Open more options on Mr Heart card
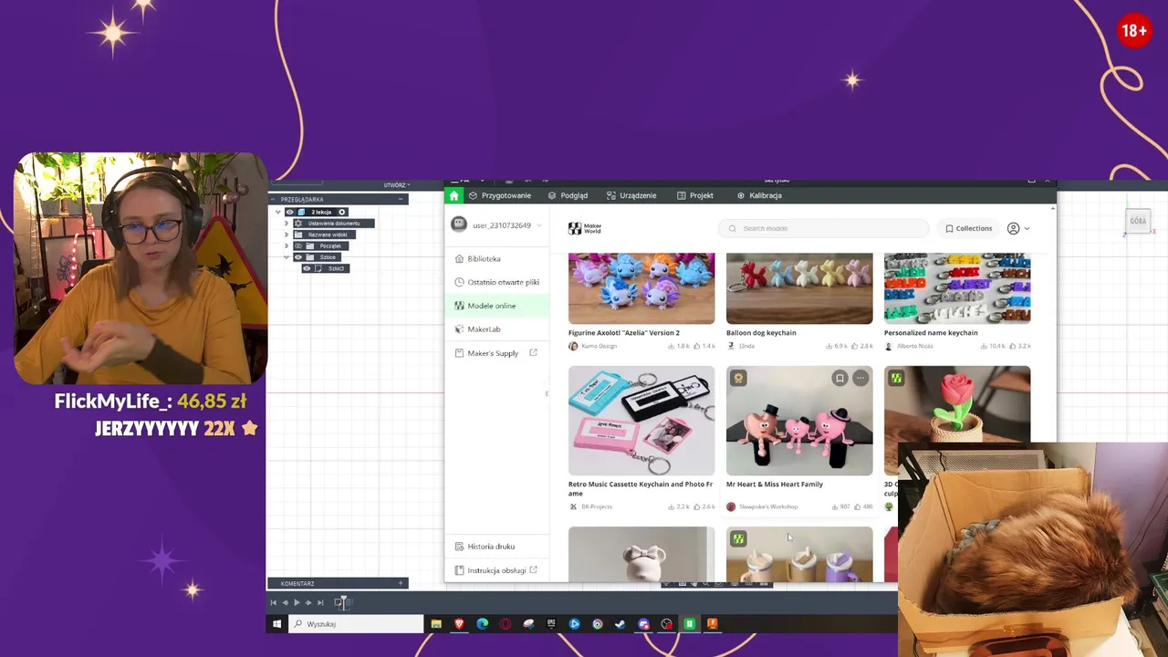 pos(860,378)
